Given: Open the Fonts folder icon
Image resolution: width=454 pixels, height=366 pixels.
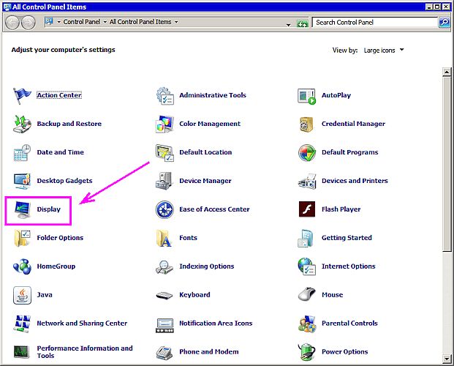Looking at the screenshot, I should pyautogui.click(x=164, y=238).
